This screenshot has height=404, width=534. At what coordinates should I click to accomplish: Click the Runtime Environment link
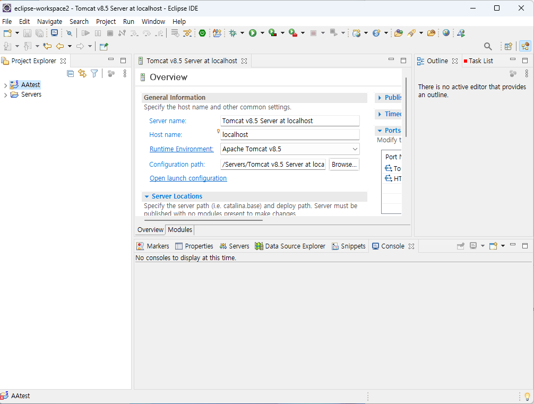tap(182, 149)
